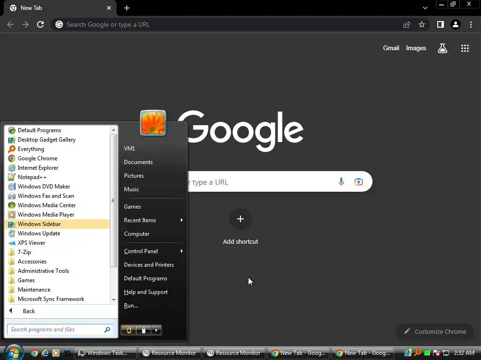The height and width of the screenshot is (360, 481).
Task: Reload the Chrome page
Action: 40,24
